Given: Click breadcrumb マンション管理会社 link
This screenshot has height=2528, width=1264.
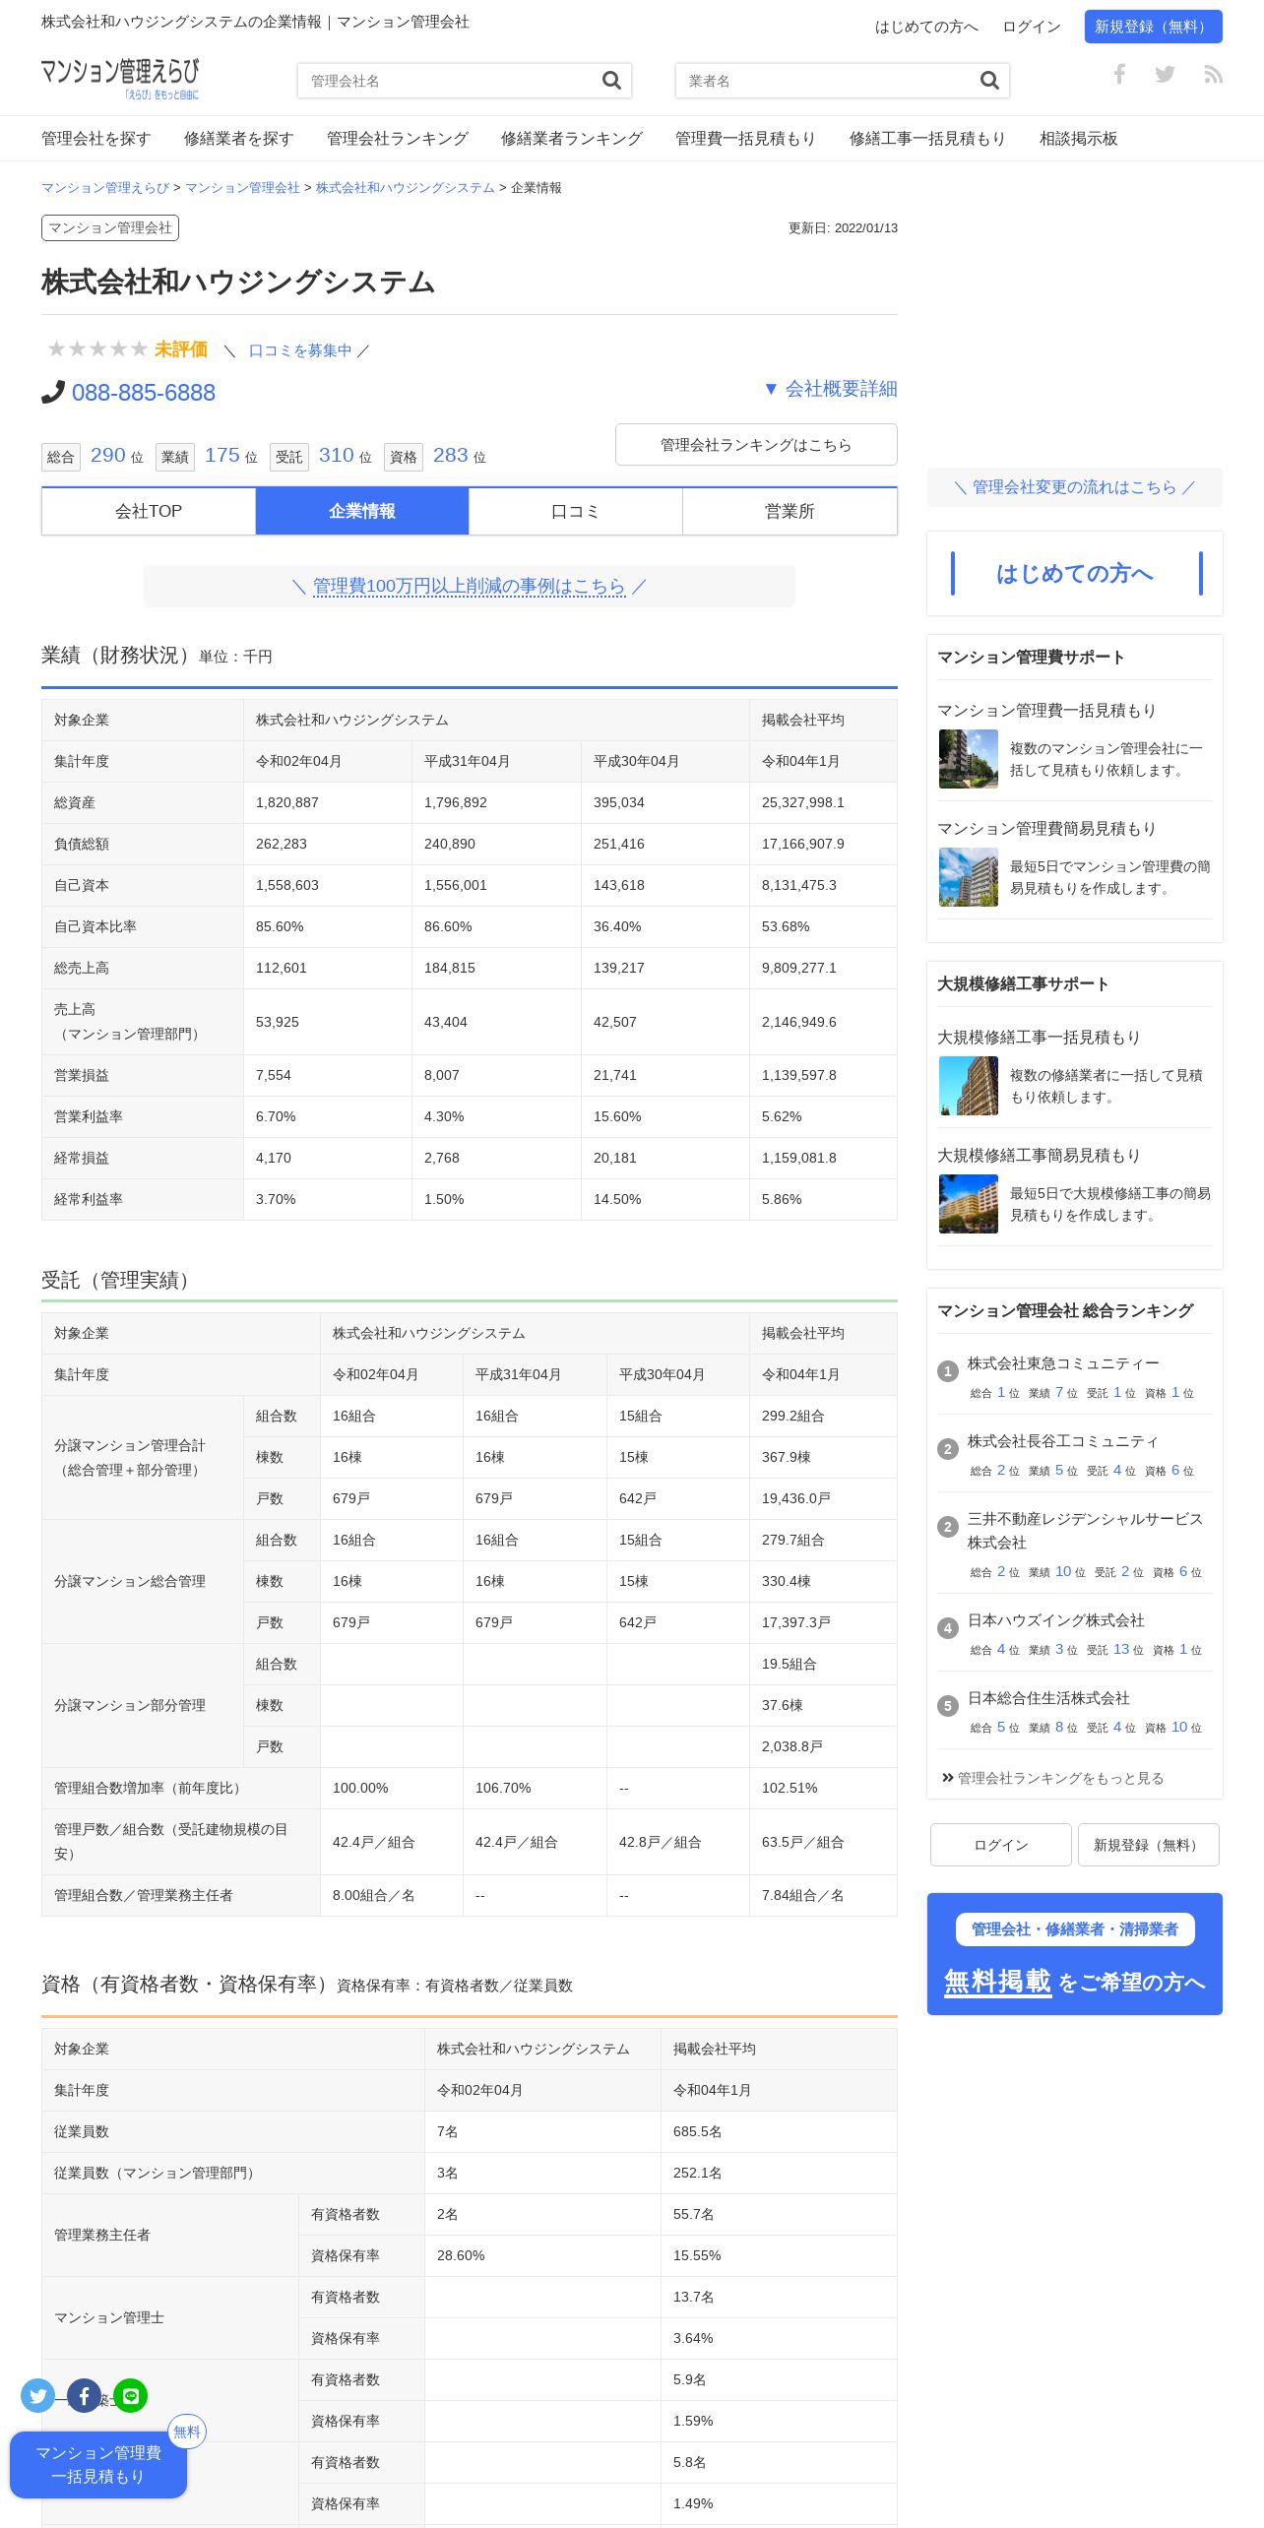Looking at the screenshot, I should (242, 187).
